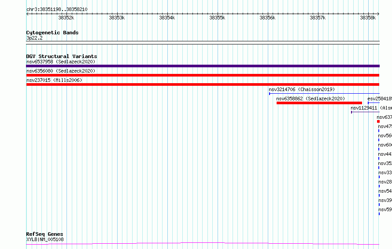
Task: Select the red nsv237015 variant bar
Action: pos(203,84)
